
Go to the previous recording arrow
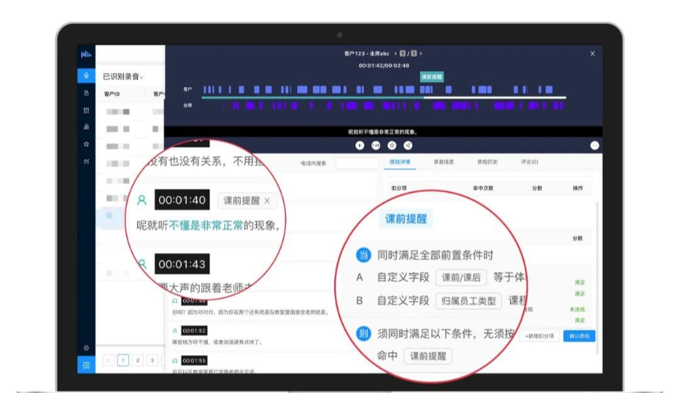395,53
